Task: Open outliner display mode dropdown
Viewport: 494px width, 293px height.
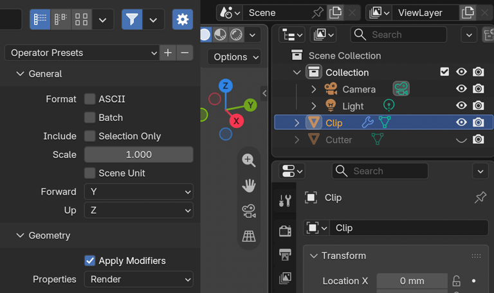Action: 323,35
